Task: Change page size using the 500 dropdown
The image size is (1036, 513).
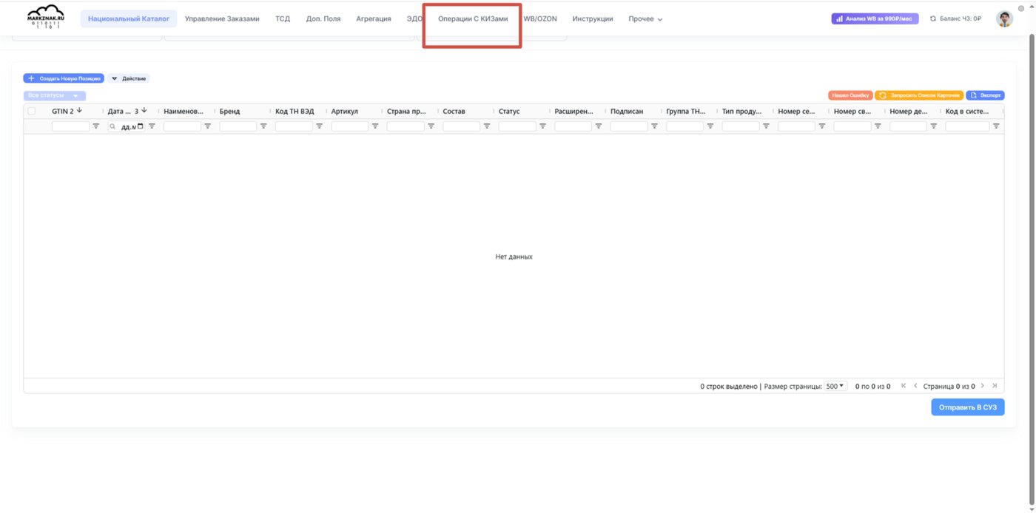Action: point(836,386)
